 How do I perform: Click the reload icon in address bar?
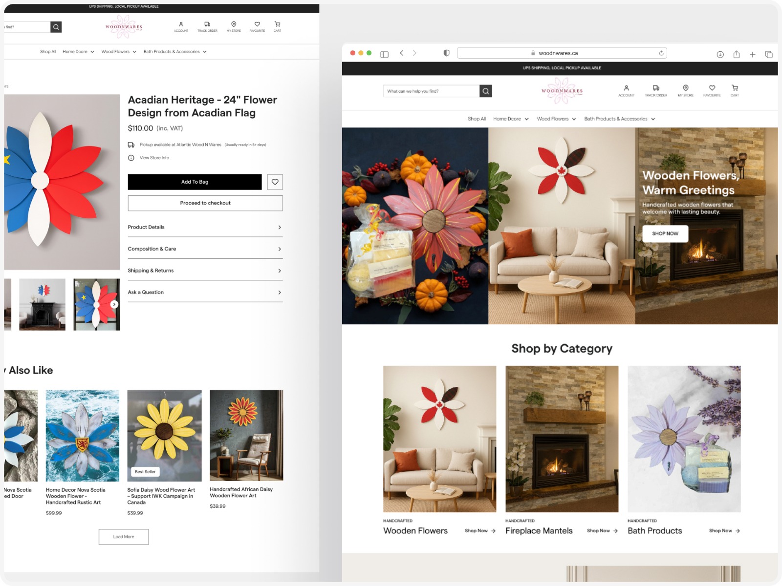point(661,53)
